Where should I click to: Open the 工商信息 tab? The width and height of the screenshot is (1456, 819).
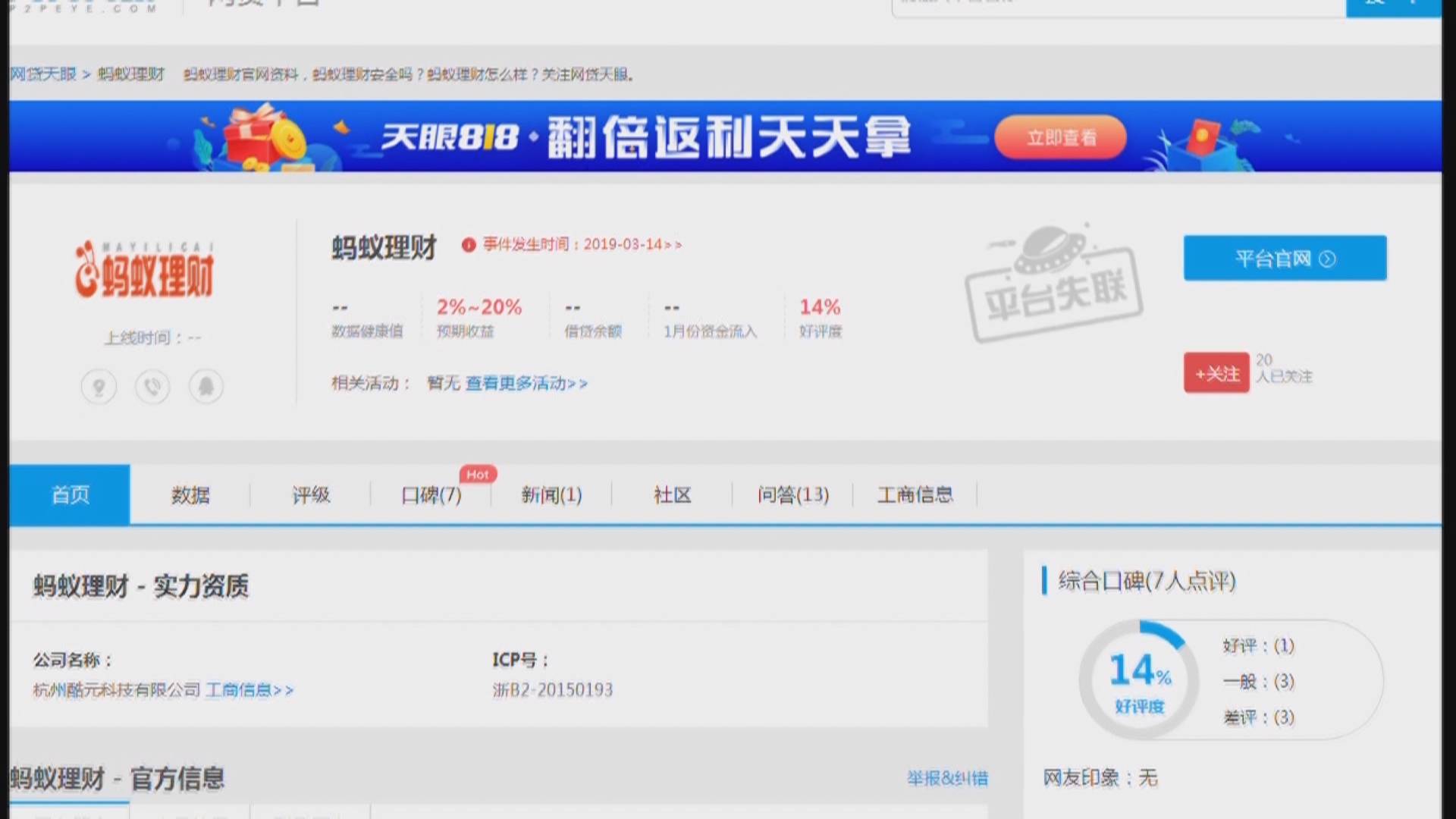(x=915, y=495)
